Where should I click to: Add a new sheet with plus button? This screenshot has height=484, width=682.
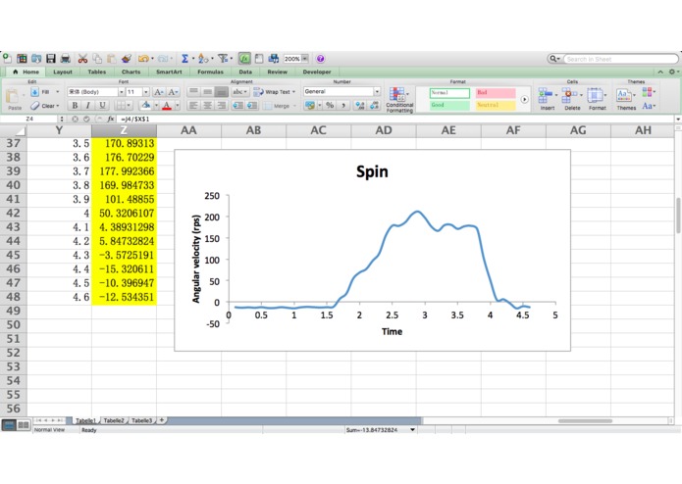[x=162, y=419]
